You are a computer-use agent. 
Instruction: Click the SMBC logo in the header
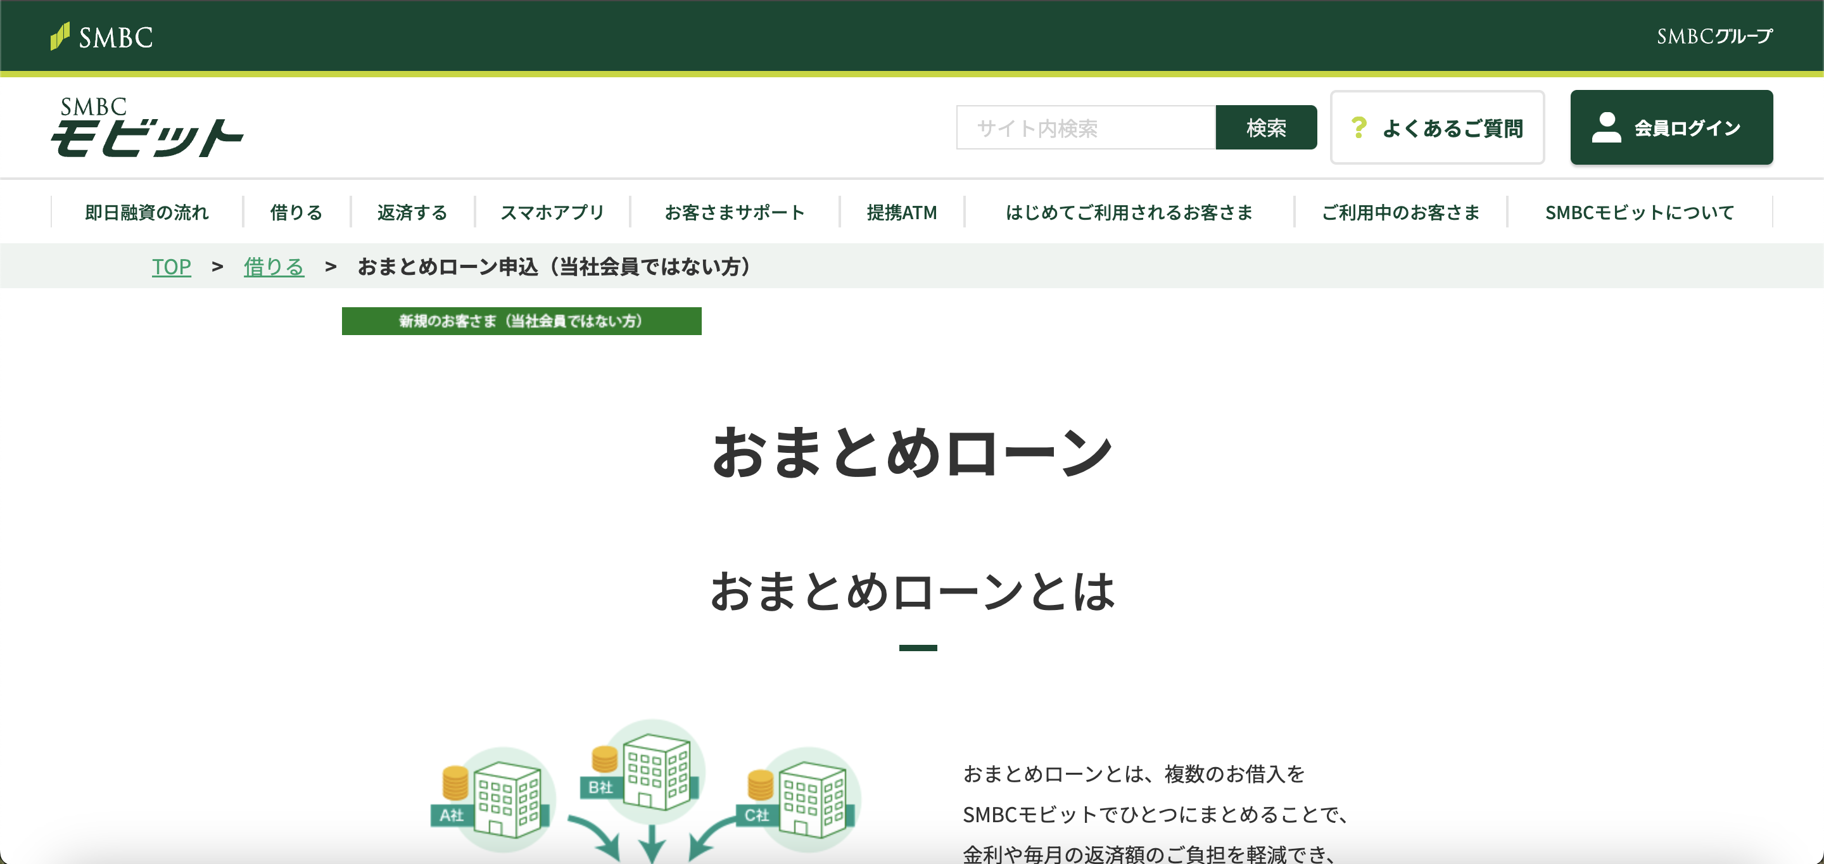(x=101, y=36)
